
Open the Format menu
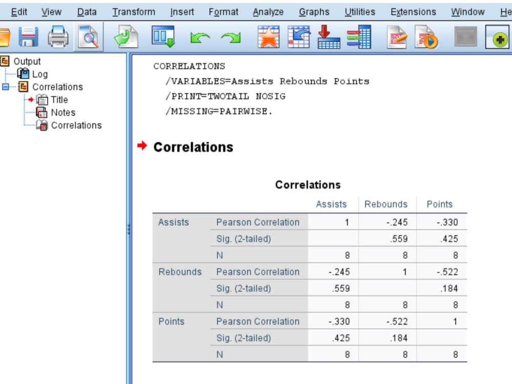coord(223,12)
